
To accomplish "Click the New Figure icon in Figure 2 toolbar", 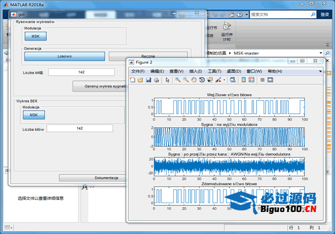I will 133,80.
